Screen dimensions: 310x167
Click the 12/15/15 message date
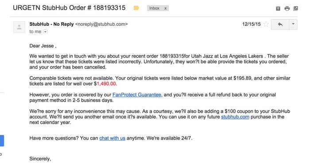point(252,24)
